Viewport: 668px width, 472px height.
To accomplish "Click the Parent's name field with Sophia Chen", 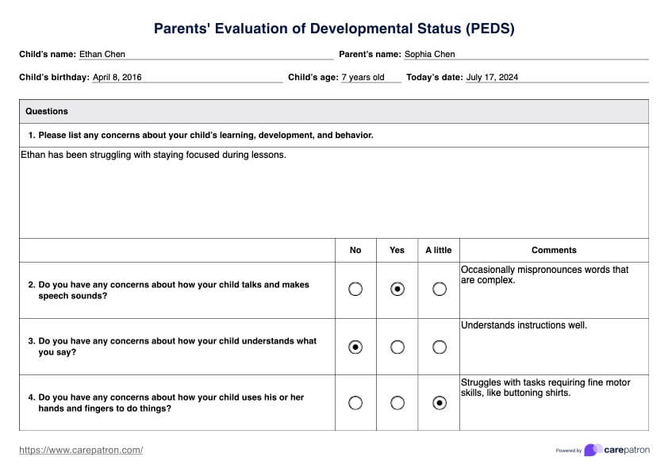I will pyautogui.click(x=525, y=54).
